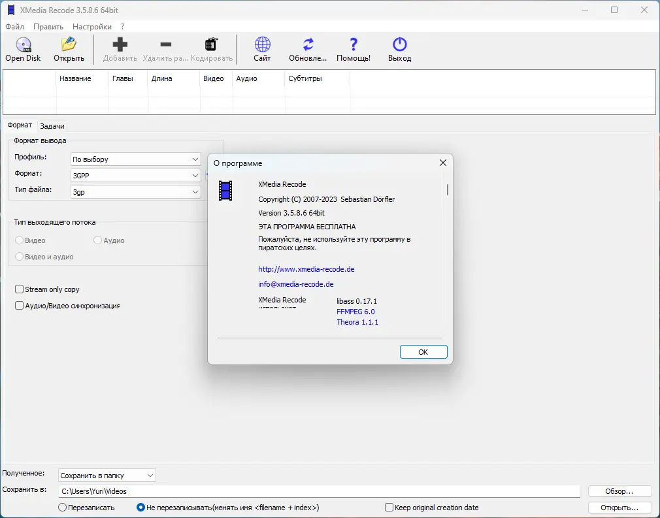Select the Перезаписать radio button
Image resolution: width=660 pixels, height=518 pixels.
tap(62, 508)
